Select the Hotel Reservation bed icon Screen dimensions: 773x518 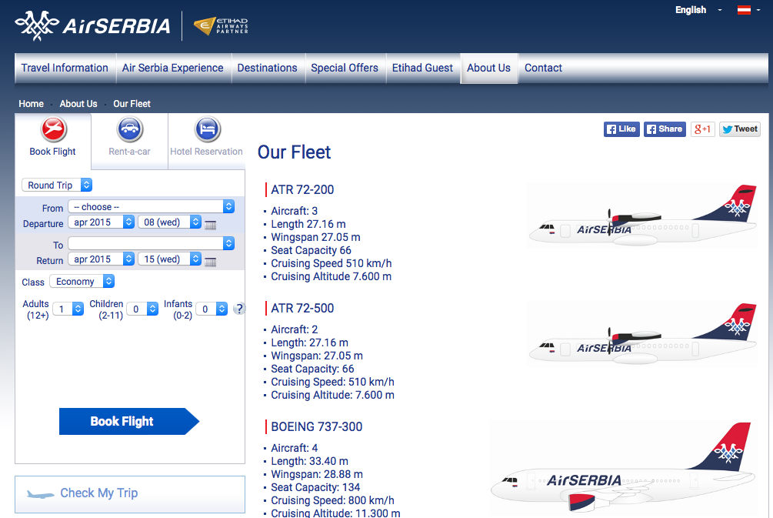(208, 129)
